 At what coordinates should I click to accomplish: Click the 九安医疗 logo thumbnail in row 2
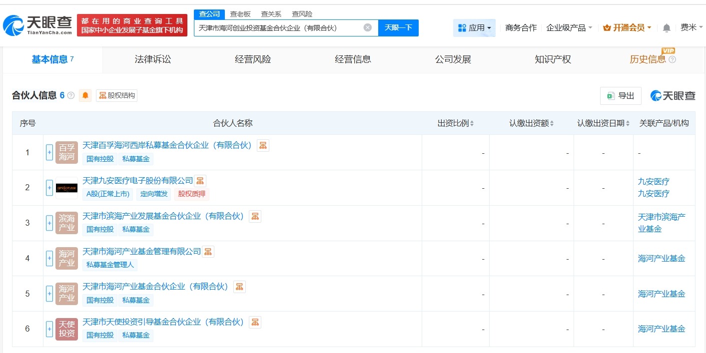pyautogui.click(x=66, y=188)
